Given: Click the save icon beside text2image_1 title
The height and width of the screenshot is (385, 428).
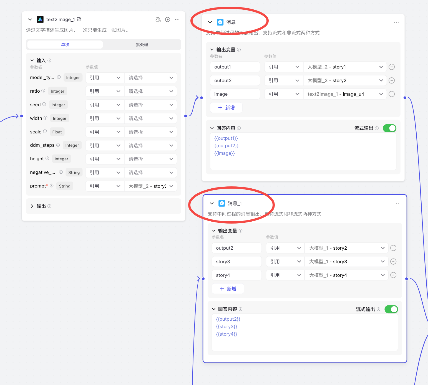Looking at the screenshot, I should [79, 19].
